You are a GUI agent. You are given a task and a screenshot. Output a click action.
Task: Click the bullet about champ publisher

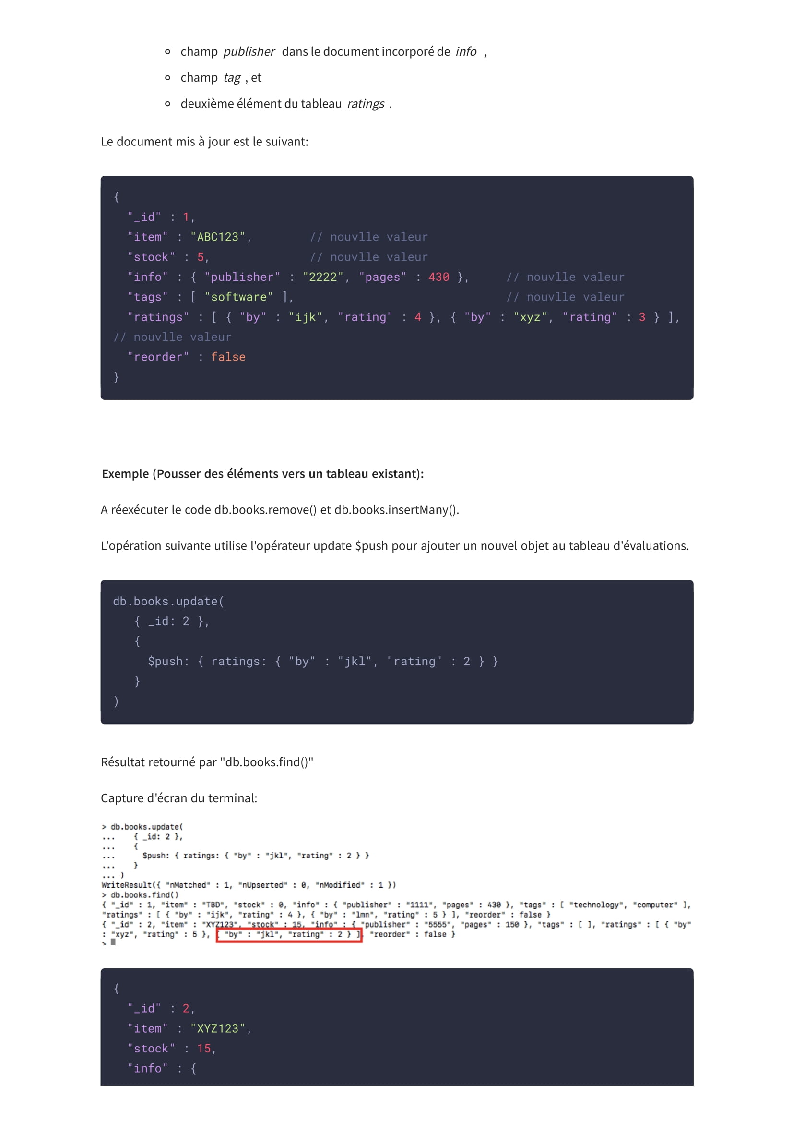coord(334,51)
